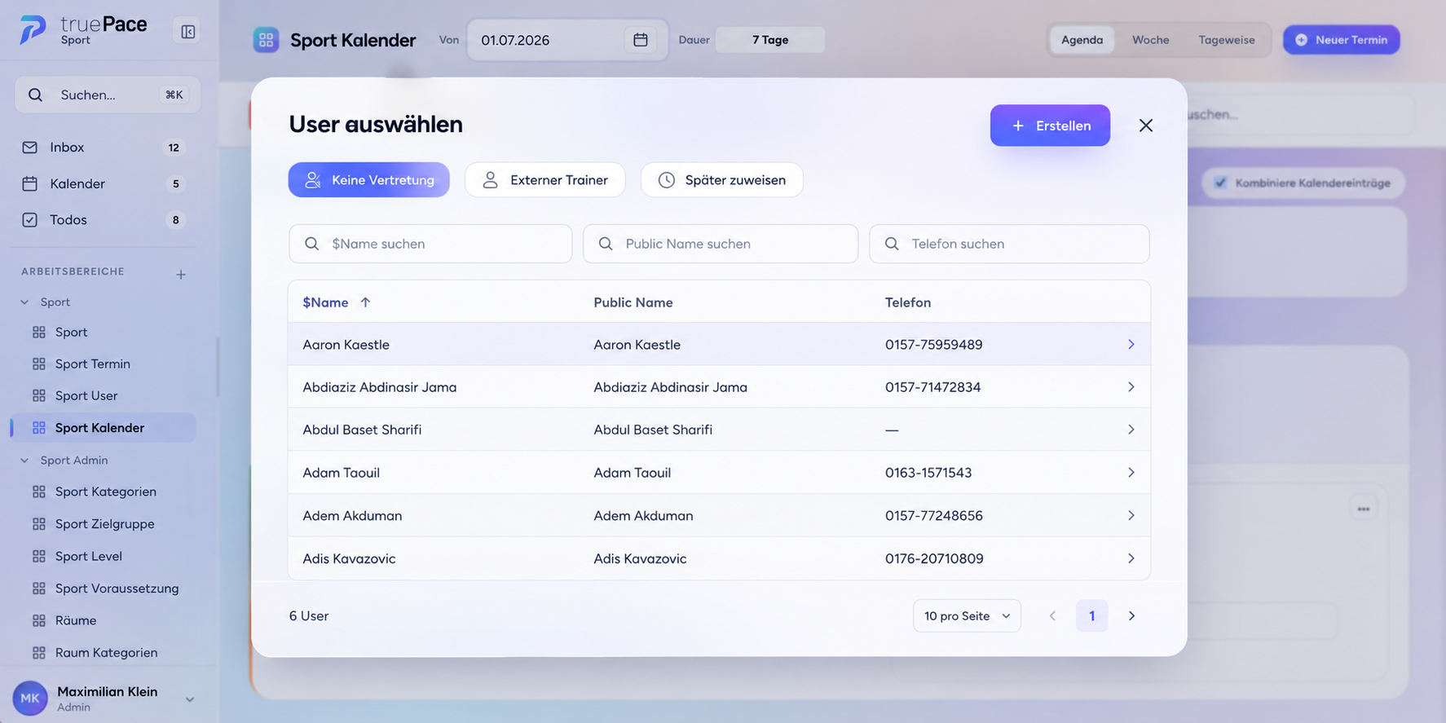Open Adam Taouil row arrow
This screenshot has width=1446, height=723.
1131,473
